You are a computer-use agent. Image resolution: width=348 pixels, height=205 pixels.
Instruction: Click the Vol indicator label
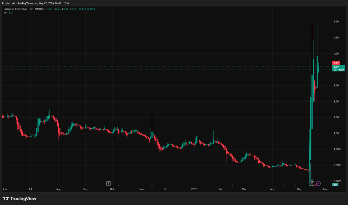tap(6, 13)
